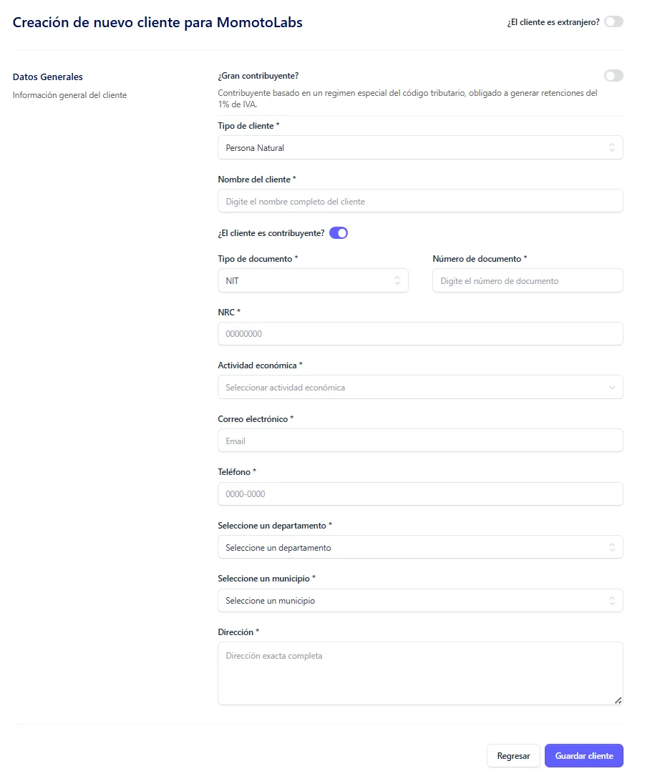
Task: Click the NRC input field
Action: point(419,334)
